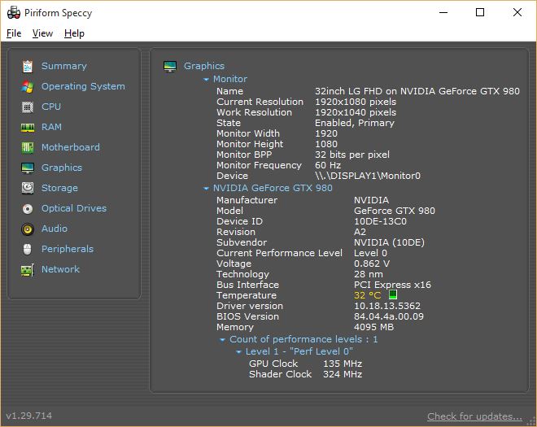The height and width of the screenshot is (427, 537).
Task: Click the Speccy app icon in title bar
Action: pyautogui.click(x=14, y=13)
